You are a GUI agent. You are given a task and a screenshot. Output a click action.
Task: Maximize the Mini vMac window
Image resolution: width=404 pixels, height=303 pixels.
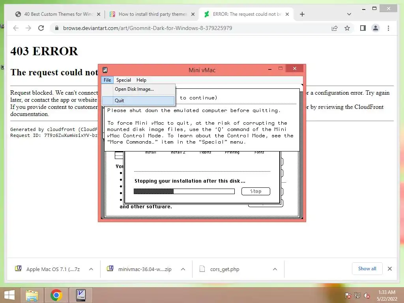pyautogui.click(x=281, y=69)
